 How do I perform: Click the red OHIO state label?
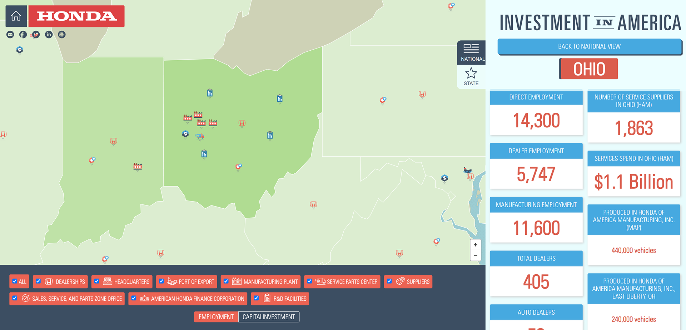click(x=589, y=69)
